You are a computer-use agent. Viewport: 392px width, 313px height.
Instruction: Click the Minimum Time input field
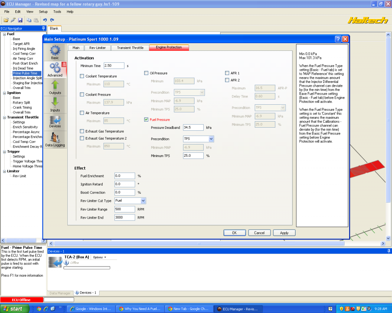pos(114,65)
